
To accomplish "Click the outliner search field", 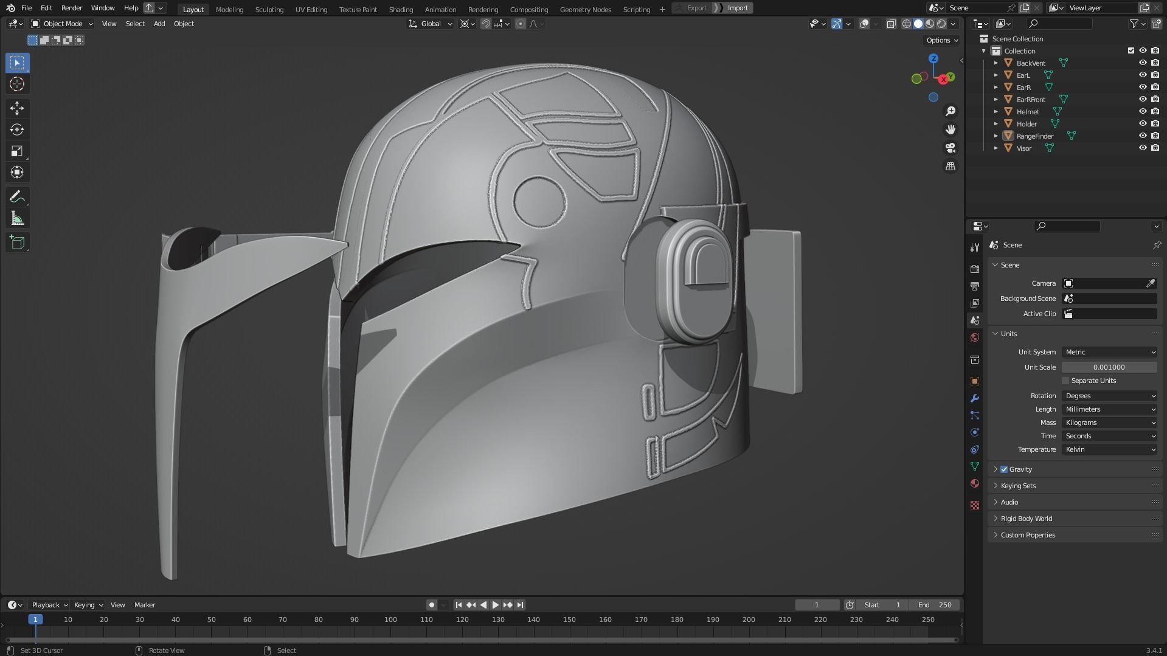I will (1059, 24).
